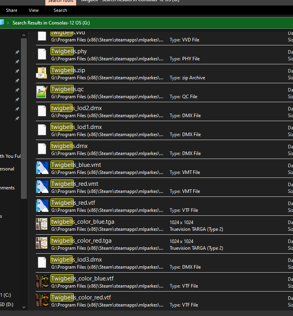Select the Twigbells_red.vmt file name

click(x=75, y=184)
